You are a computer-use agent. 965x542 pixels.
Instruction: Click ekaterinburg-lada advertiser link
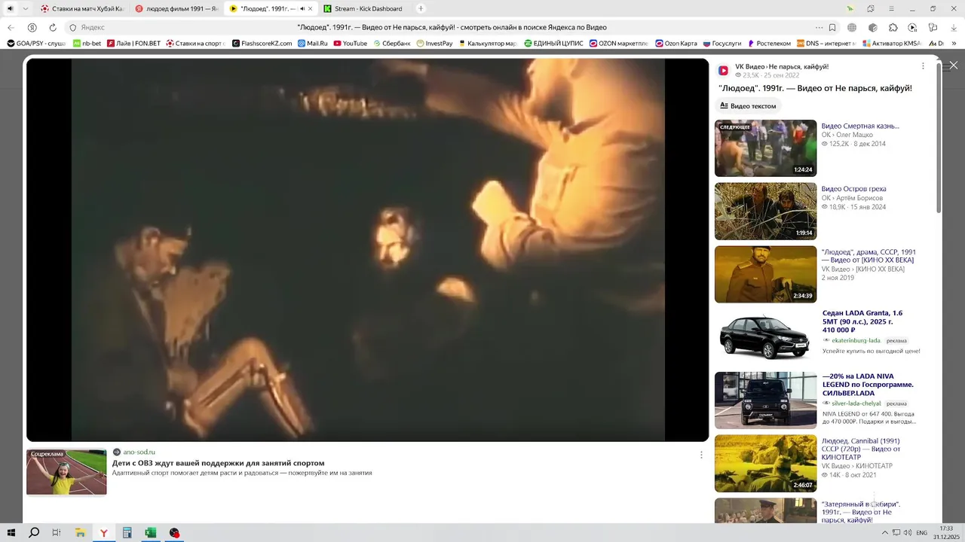pyautogui.click(x=856, y=341)
